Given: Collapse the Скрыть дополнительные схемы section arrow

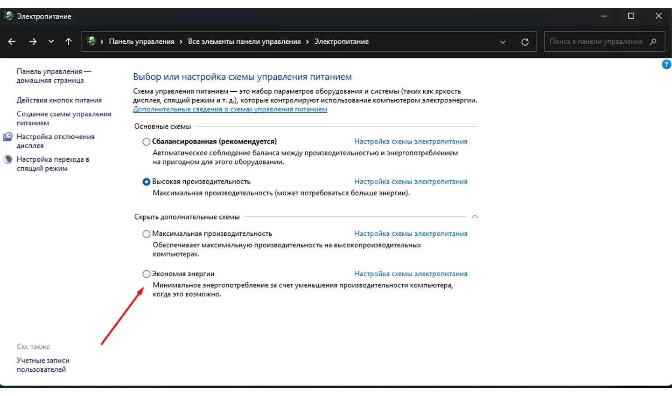Looking at the screenshot, I should click(x=475, y=217).
